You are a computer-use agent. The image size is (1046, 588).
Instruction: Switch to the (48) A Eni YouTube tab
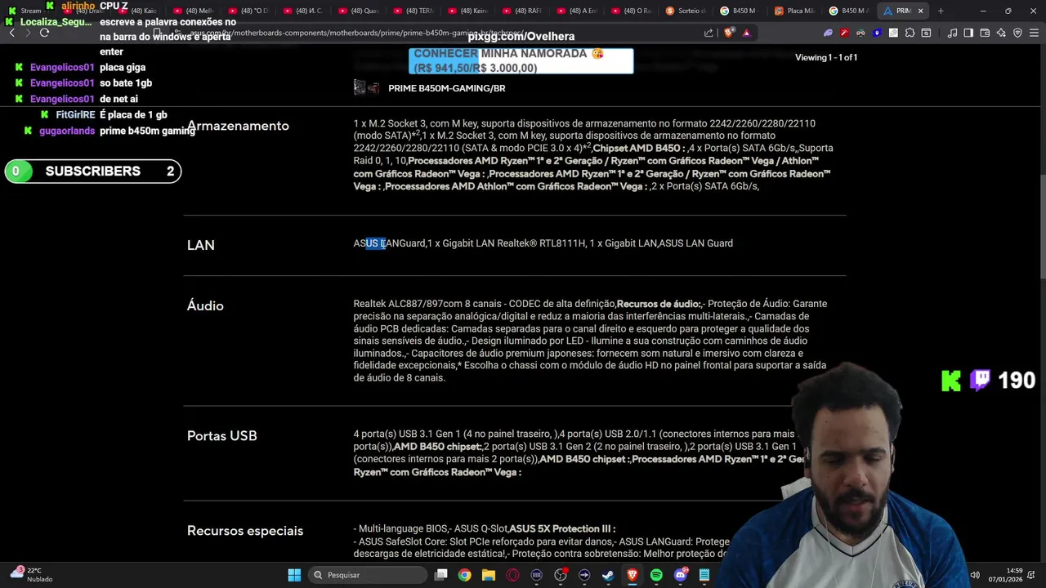tap(577, 11)
